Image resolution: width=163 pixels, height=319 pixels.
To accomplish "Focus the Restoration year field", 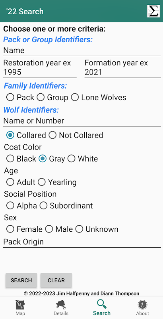I will click(x=40, y=68).
